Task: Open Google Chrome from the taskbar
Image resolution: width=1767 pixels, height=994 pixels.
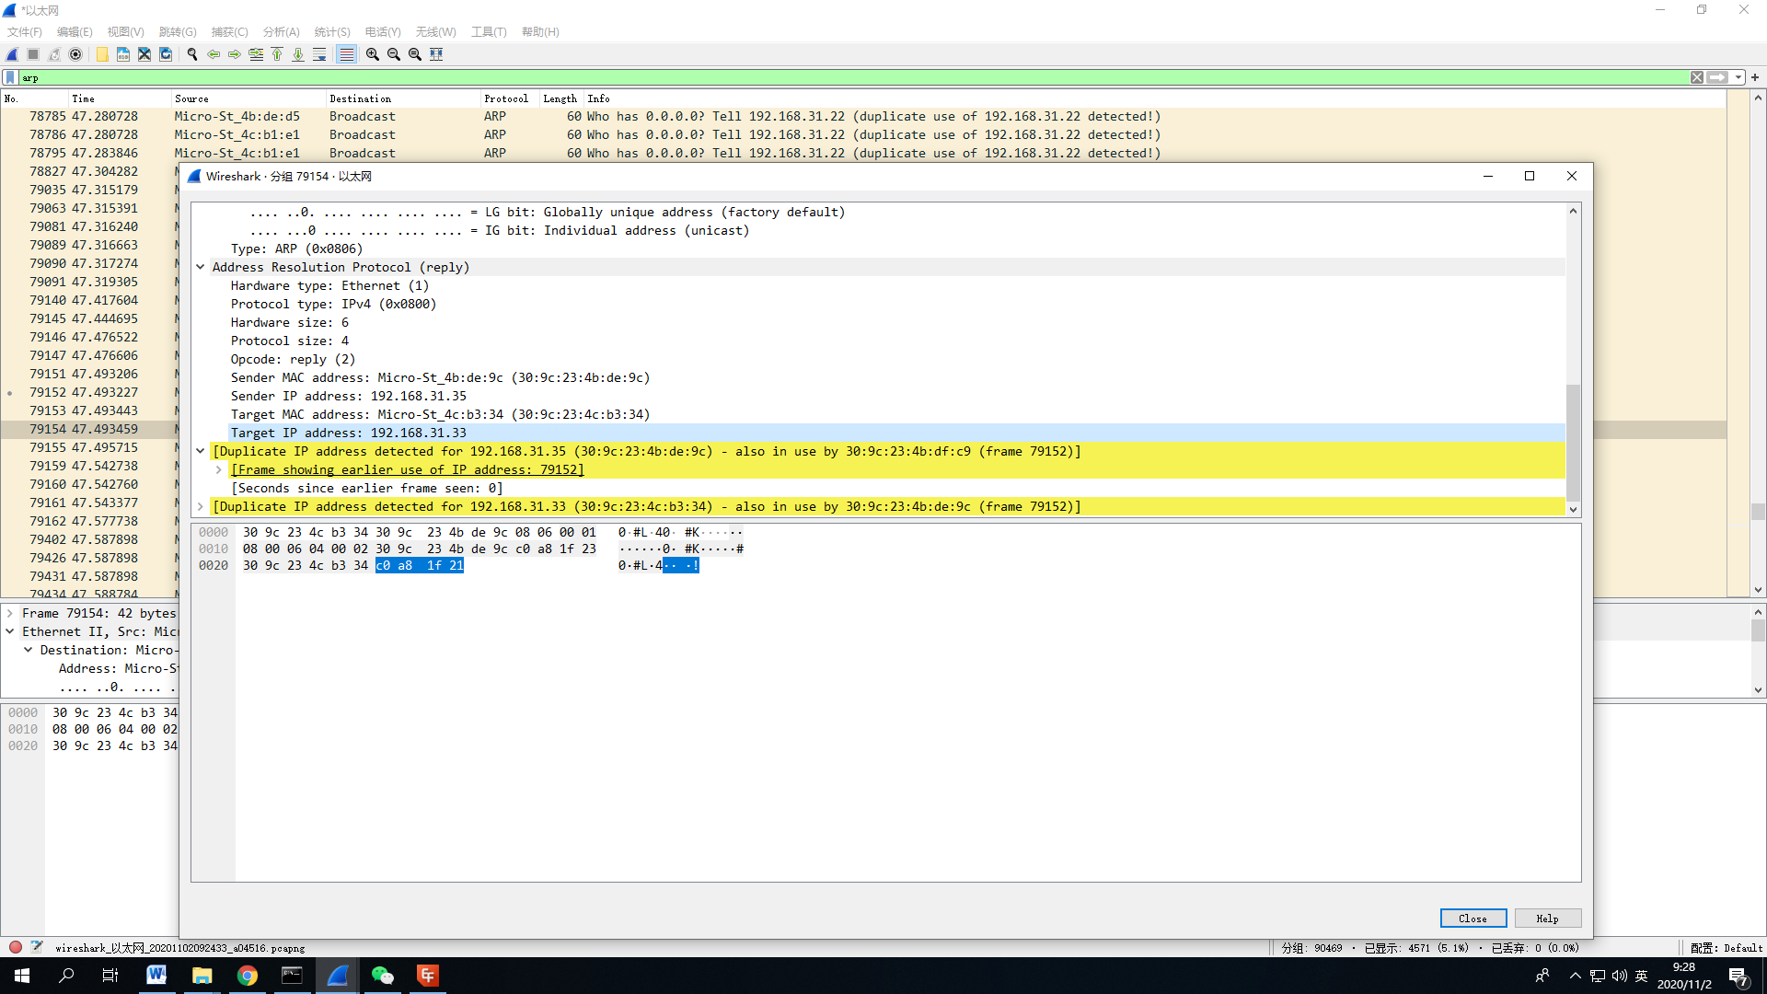Action: point(247,976)
